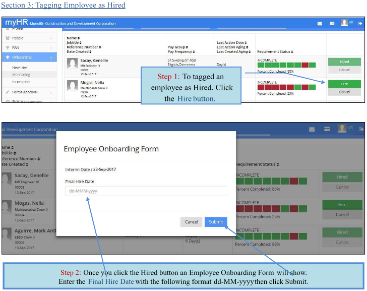Click HR avatar in lower dimmed header
The height and width of the screenshot is (291, 367).
342,128
